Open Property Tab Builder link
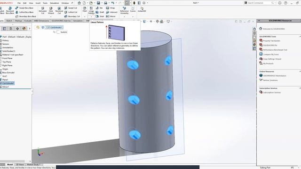 pyautogui.click(x=271, y=41)
